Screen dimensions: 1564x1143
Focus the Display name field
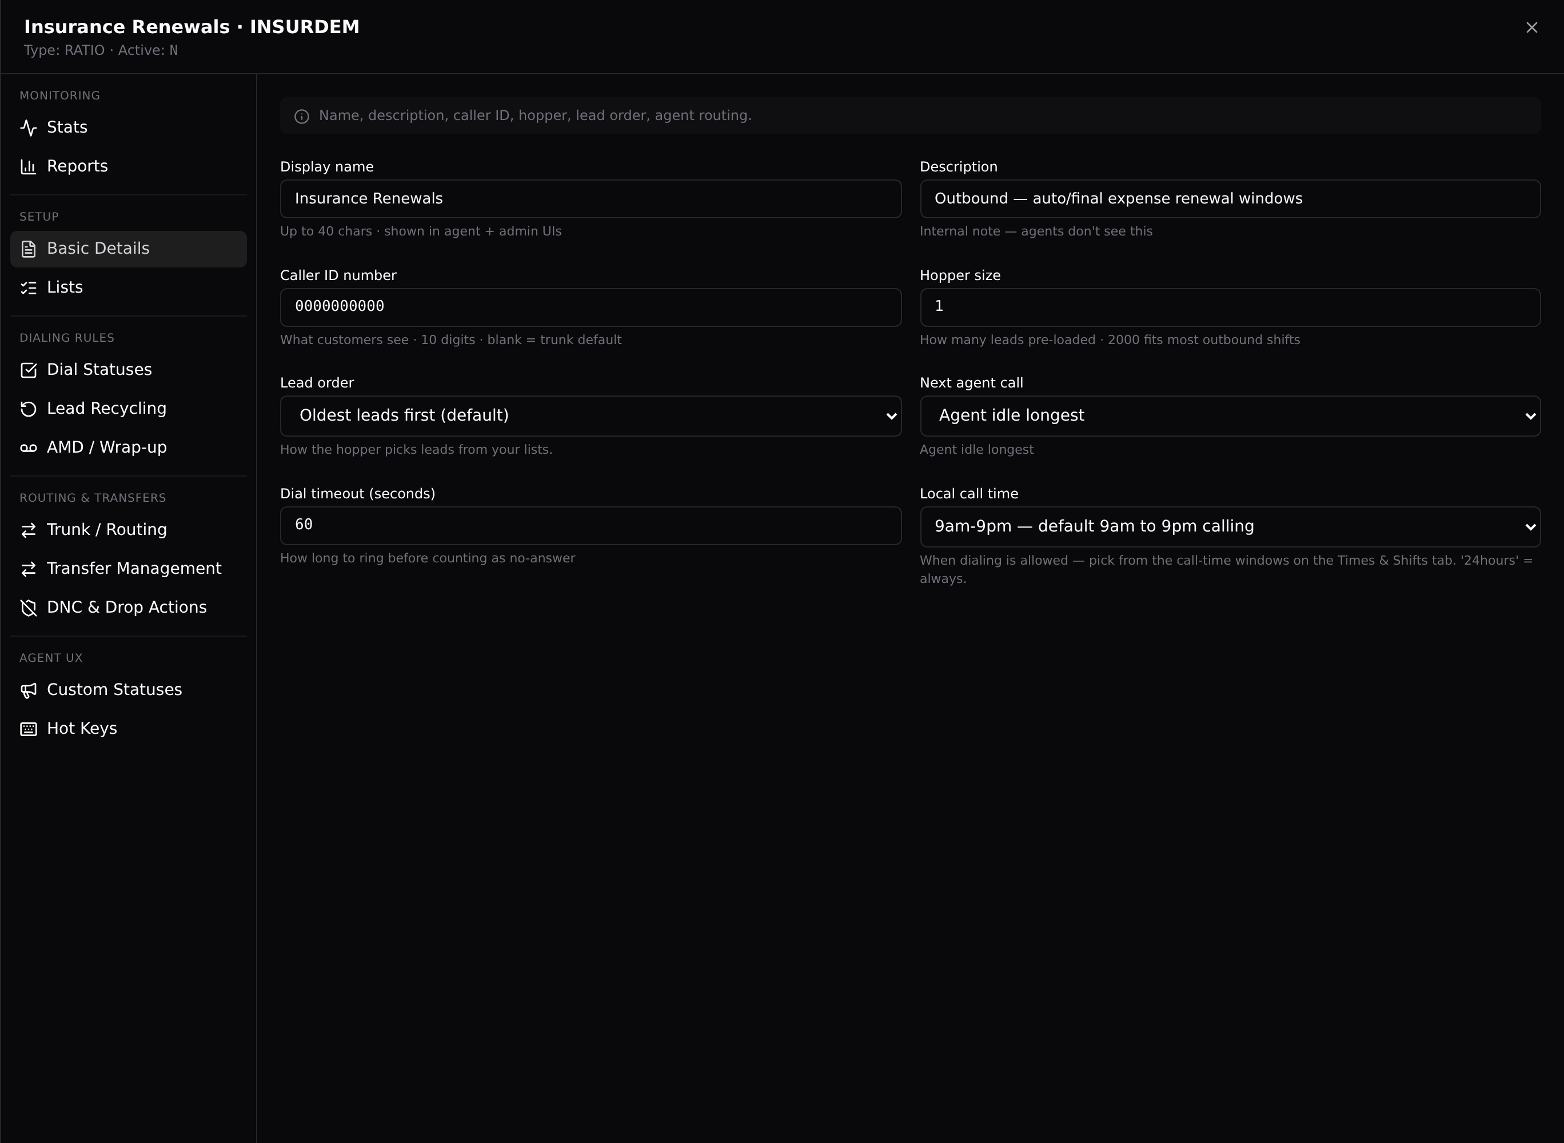(x=591, y=198)
